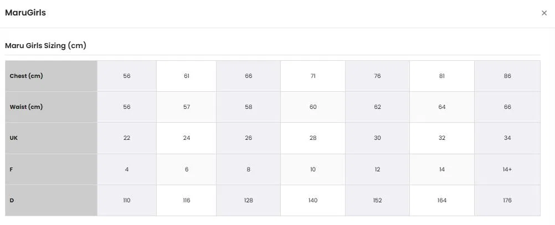Click the MaruGirls dialog title

click(25, 13)
